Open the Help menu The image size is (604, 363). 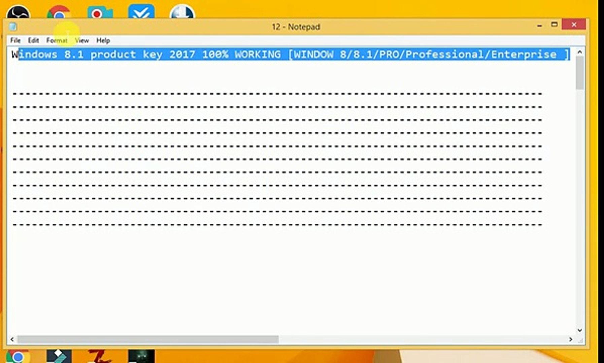tap(103, 40)
